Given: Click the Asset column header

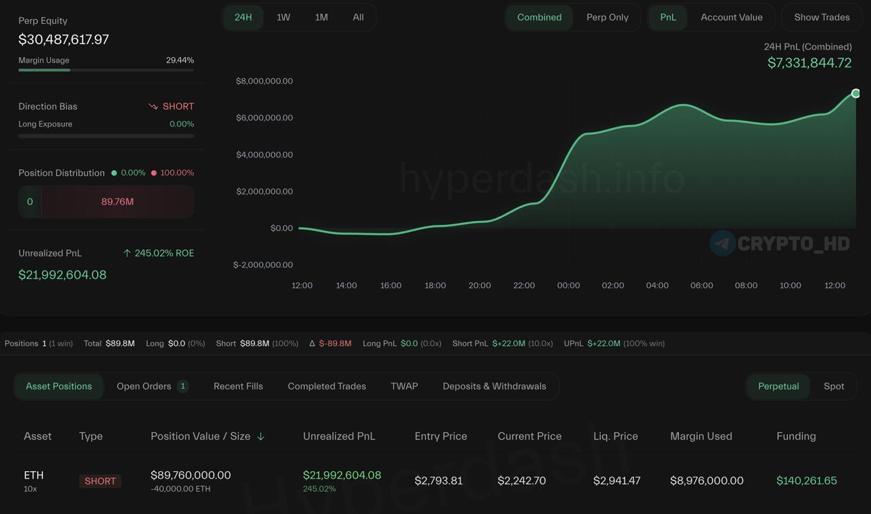Looking at the screenshot, I should pos(37,436).
